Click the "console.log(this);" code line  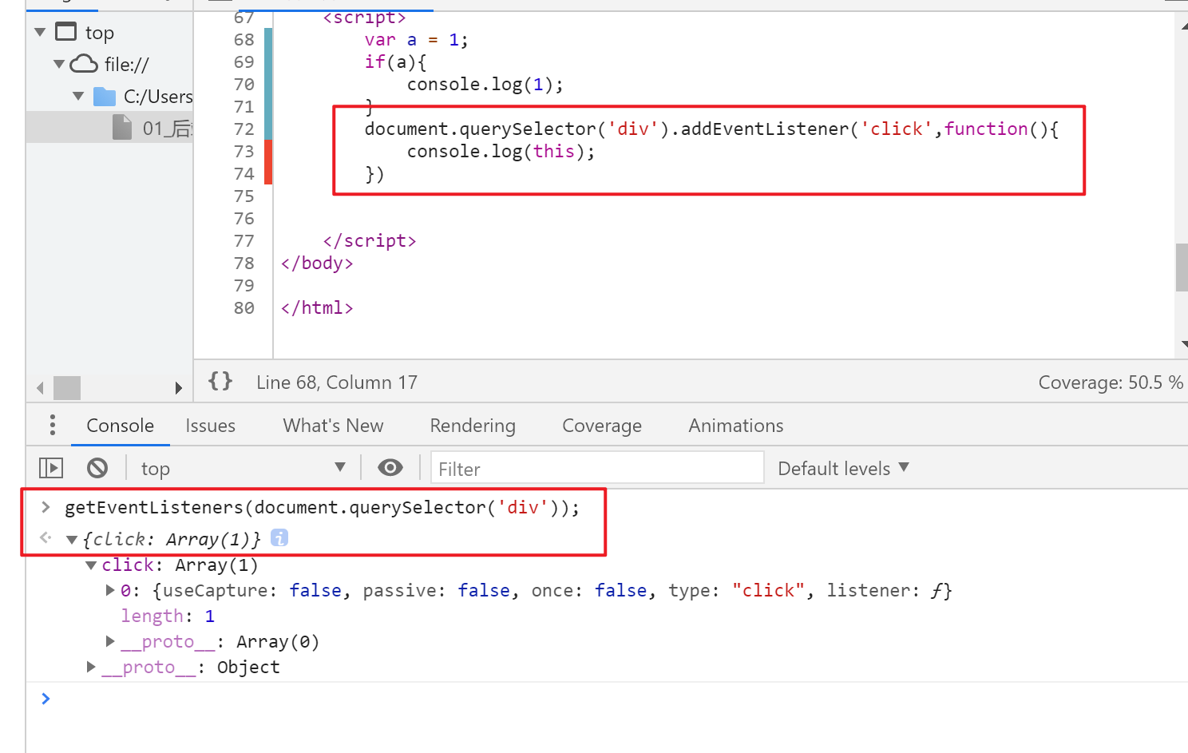click(x=501, y=151)
